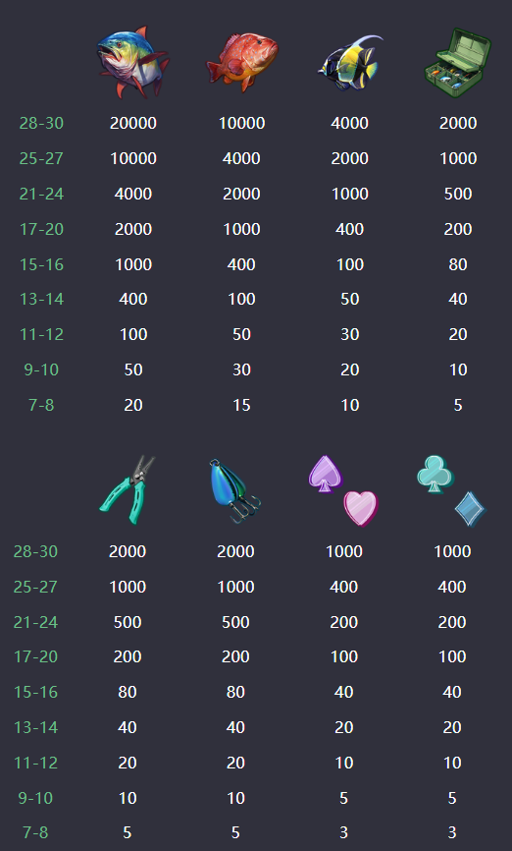This screenshot has width=512, height=851.
Task: Click the purple spade symbol
Action: pos(325,474)
